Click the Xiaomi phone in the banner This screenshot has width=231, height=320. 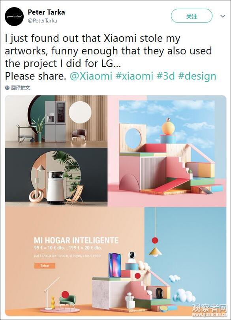[115, 265]
